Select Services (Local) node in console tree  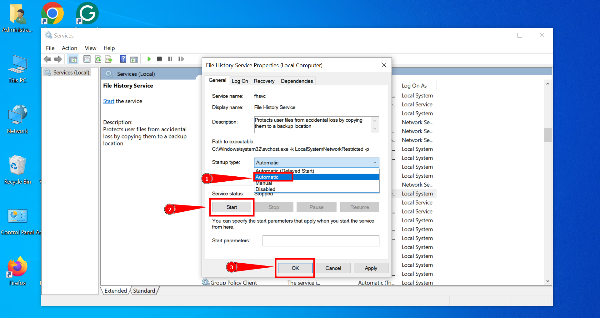[67, 73]
